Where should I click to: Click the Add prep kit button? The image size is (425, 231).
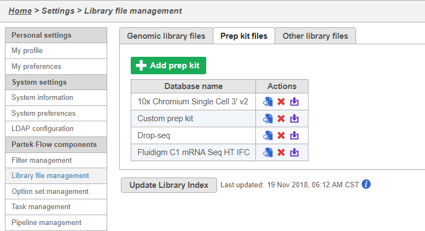pyautogui.click(x=168, y=66)
